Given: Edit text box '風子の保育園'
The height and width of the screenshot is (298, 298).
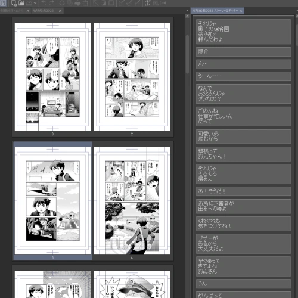Looking at the screenshot, I should 243,32.
